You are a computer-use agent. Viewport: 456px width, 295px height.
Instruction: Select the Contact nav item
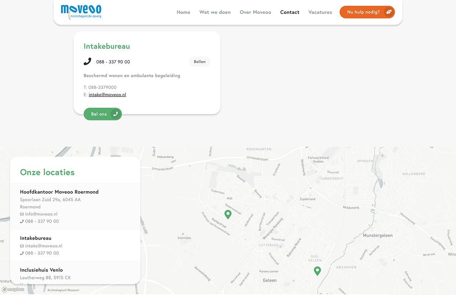tap(290, 12)
